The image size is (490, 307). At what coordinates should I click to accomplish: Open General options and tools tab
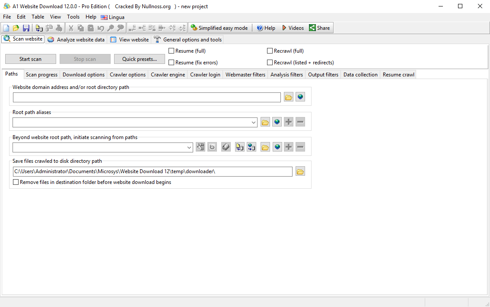tap(188, 40)
